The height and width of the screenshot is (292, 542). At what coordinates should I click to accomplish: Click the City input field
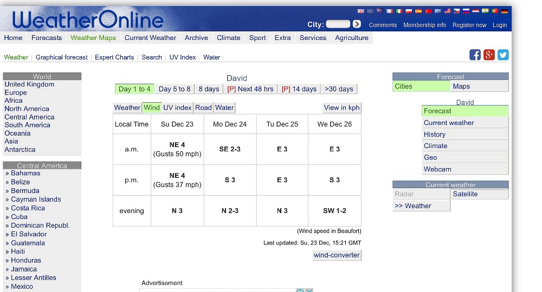click(x=338, y=24)
